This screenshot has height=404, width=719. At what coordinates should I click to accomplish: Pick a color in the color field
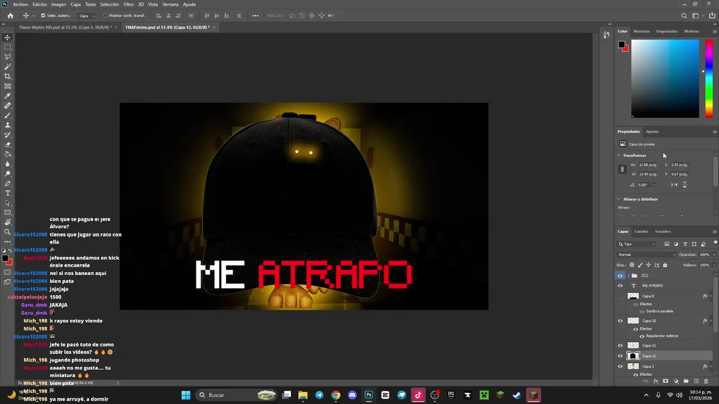coord(665,78)
